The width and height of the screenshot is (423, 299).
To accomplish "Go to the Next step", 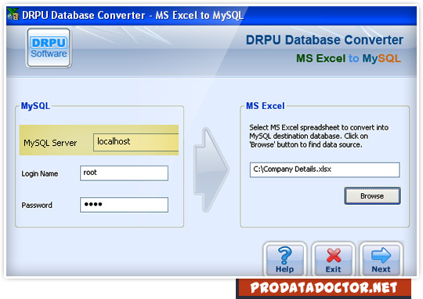I will [x=381, y=260].
